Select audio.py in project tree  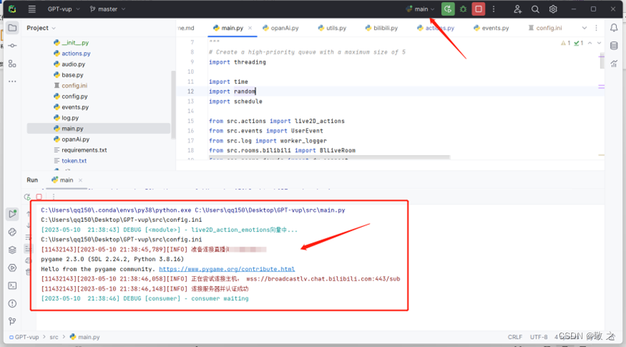[x=69, y=64]
